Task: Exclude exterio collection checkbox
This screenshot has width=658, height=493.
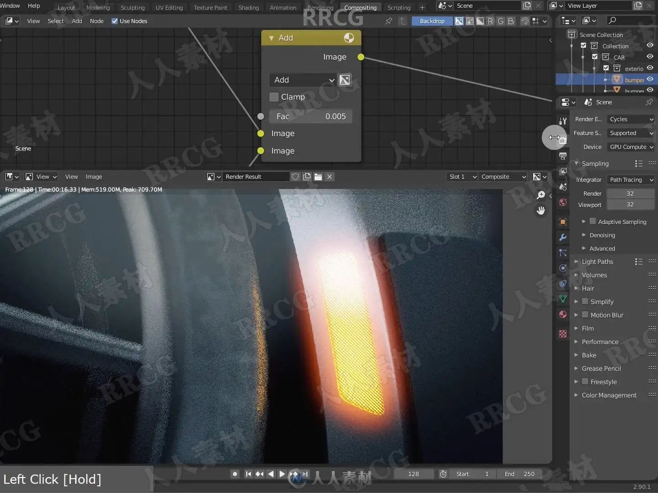Action: 606,68
